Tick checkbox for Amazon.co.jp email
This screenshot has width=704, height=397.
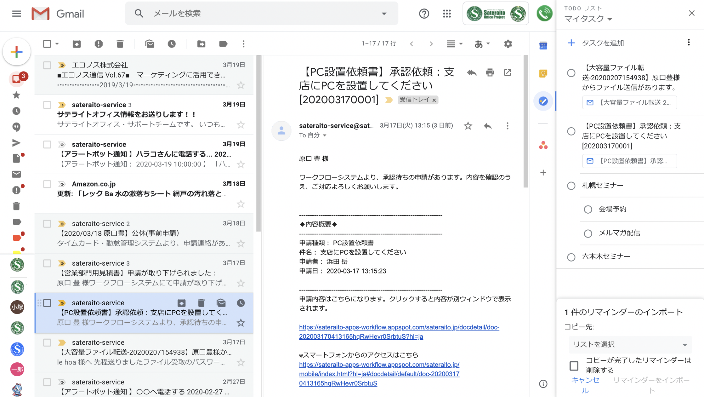point(47,184)
